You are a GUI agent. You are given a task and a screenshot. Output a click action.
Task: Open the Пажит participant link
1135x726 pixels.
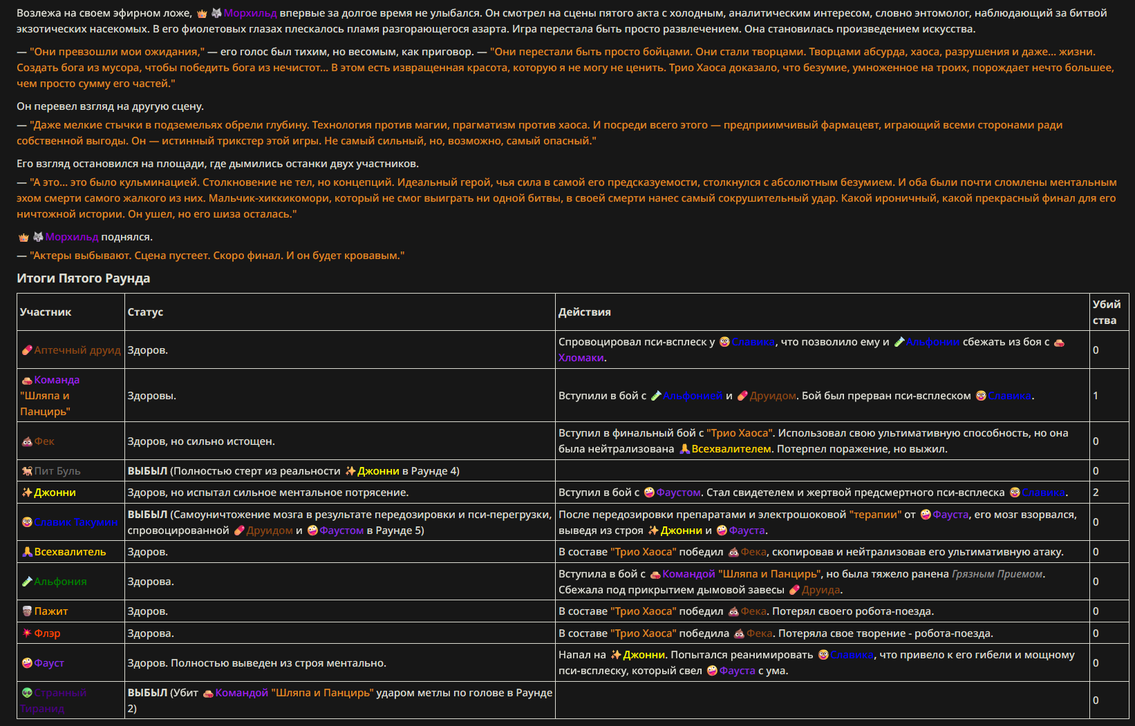coord(51,611)
